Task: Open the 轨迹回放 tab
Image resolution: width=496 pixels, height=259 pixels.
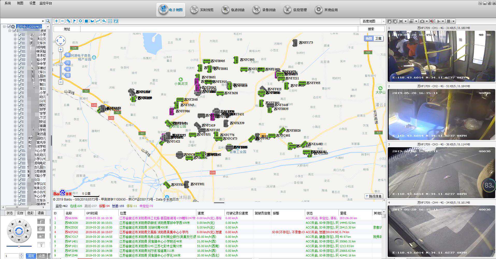Action: [x=233, y=10]
